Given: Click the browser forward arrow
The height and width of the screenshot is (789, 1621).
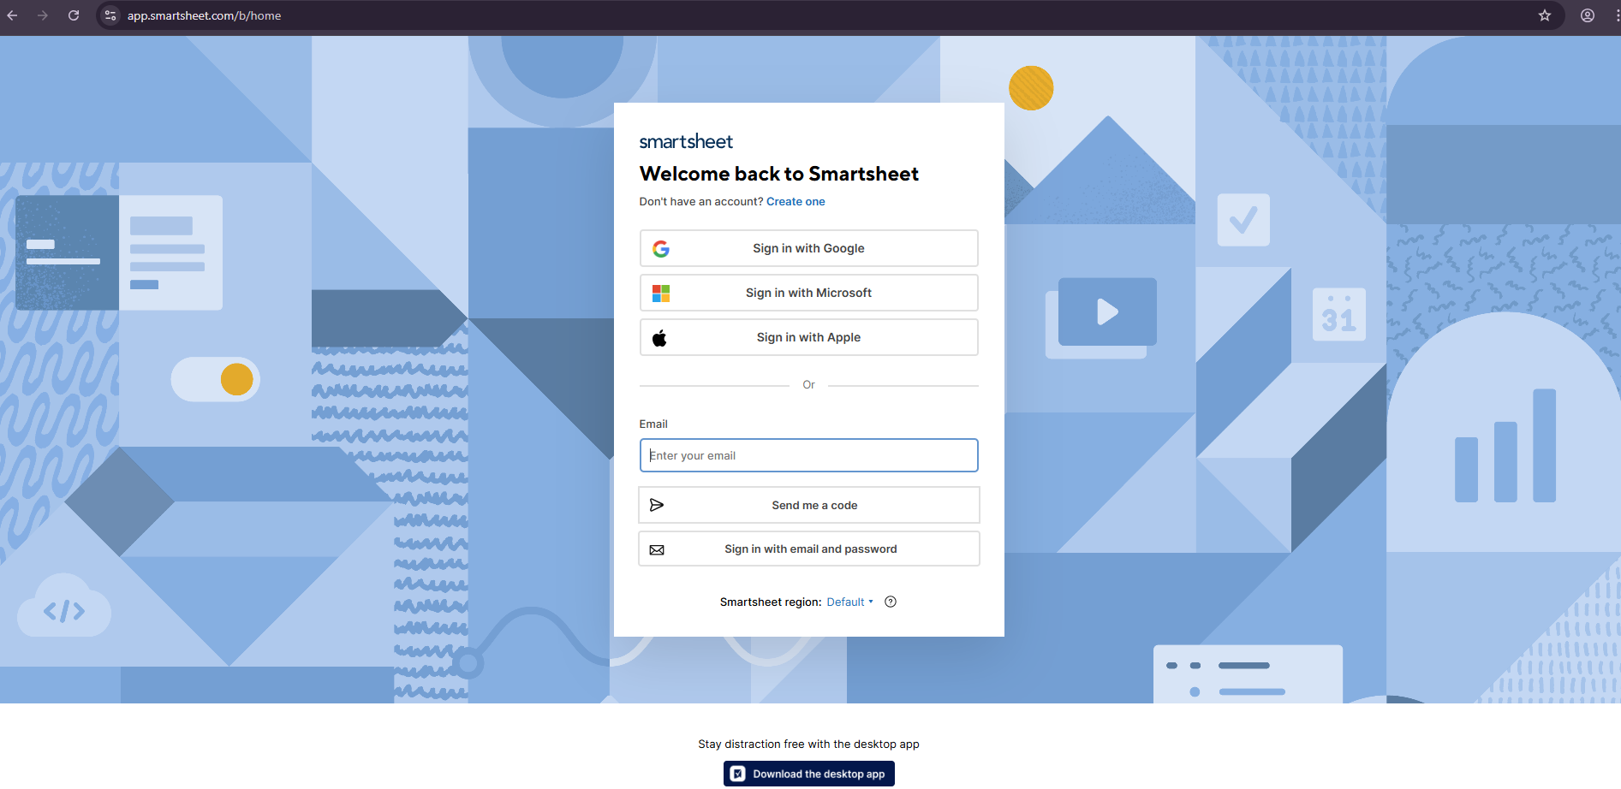Looking at the screenshot, I should (x=43, y=15).
